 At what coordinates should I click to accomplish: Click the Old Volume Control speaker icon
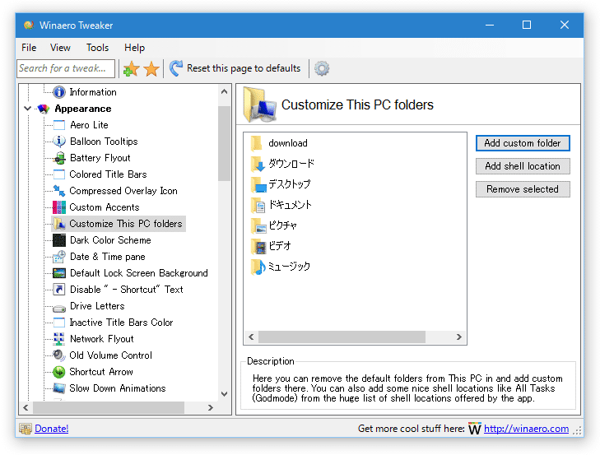tap(59, 355)
